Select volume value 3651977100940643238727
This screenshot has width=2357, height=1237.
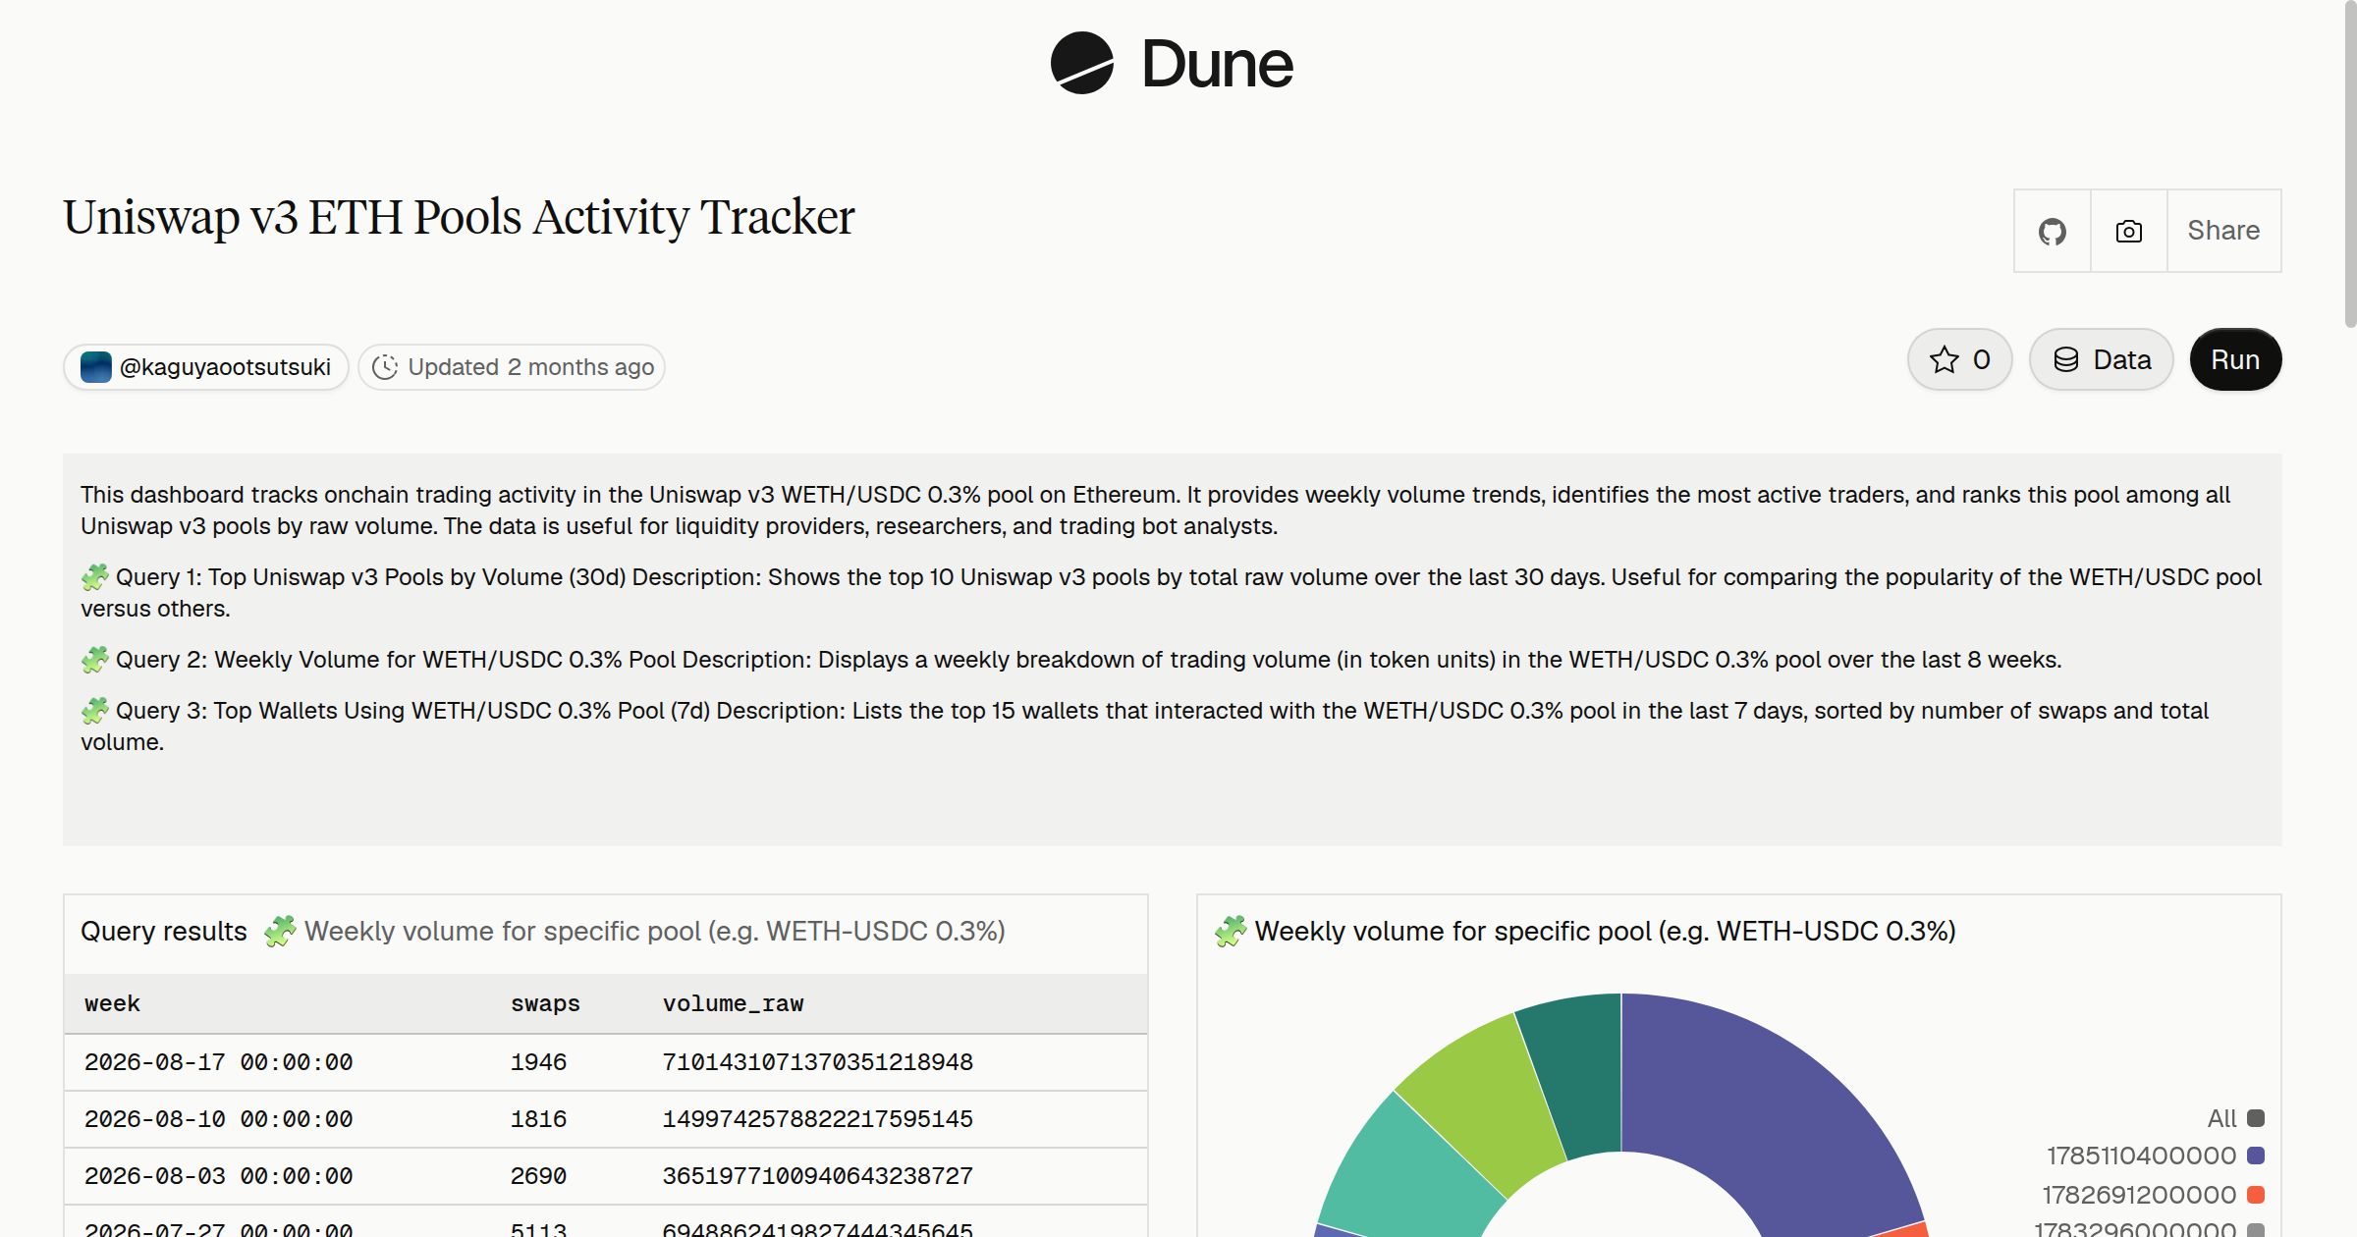pyautogui.click(x=817, y=1176)
